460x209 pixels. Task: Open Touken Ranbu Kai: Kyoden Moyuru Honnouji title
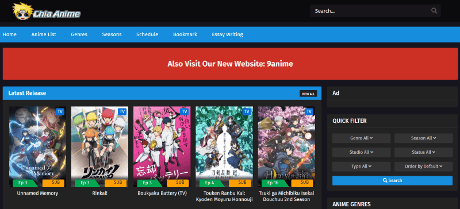click(224, 196)
